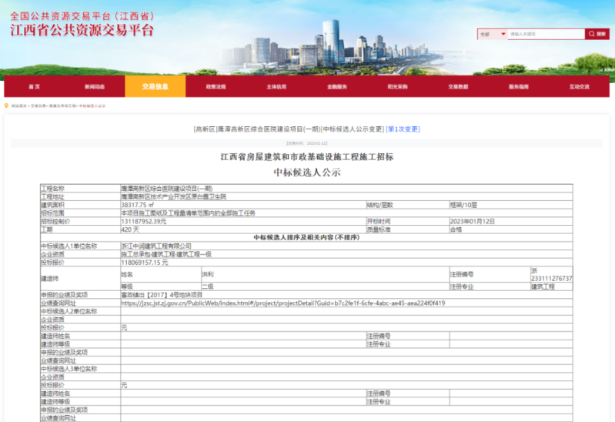
Task: Open 交易数据 navigation item
Action: 458,87
